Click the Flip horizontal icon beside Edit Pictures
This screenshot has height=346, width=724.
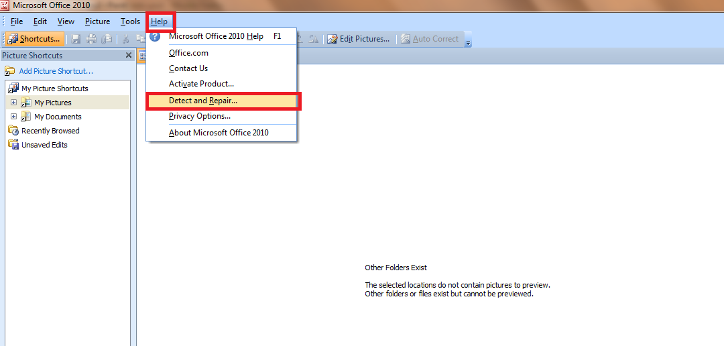point(314,40)
